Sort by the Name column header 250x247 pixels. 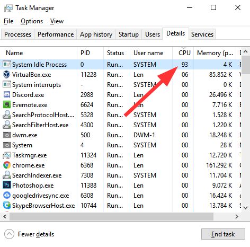click(39, 53)
